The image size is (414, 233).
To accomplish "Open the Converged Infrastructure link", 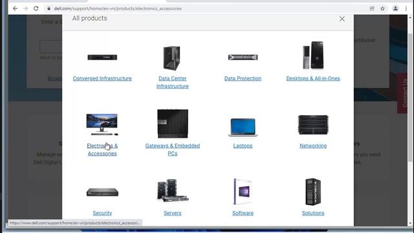I will [x=102, y=78].
